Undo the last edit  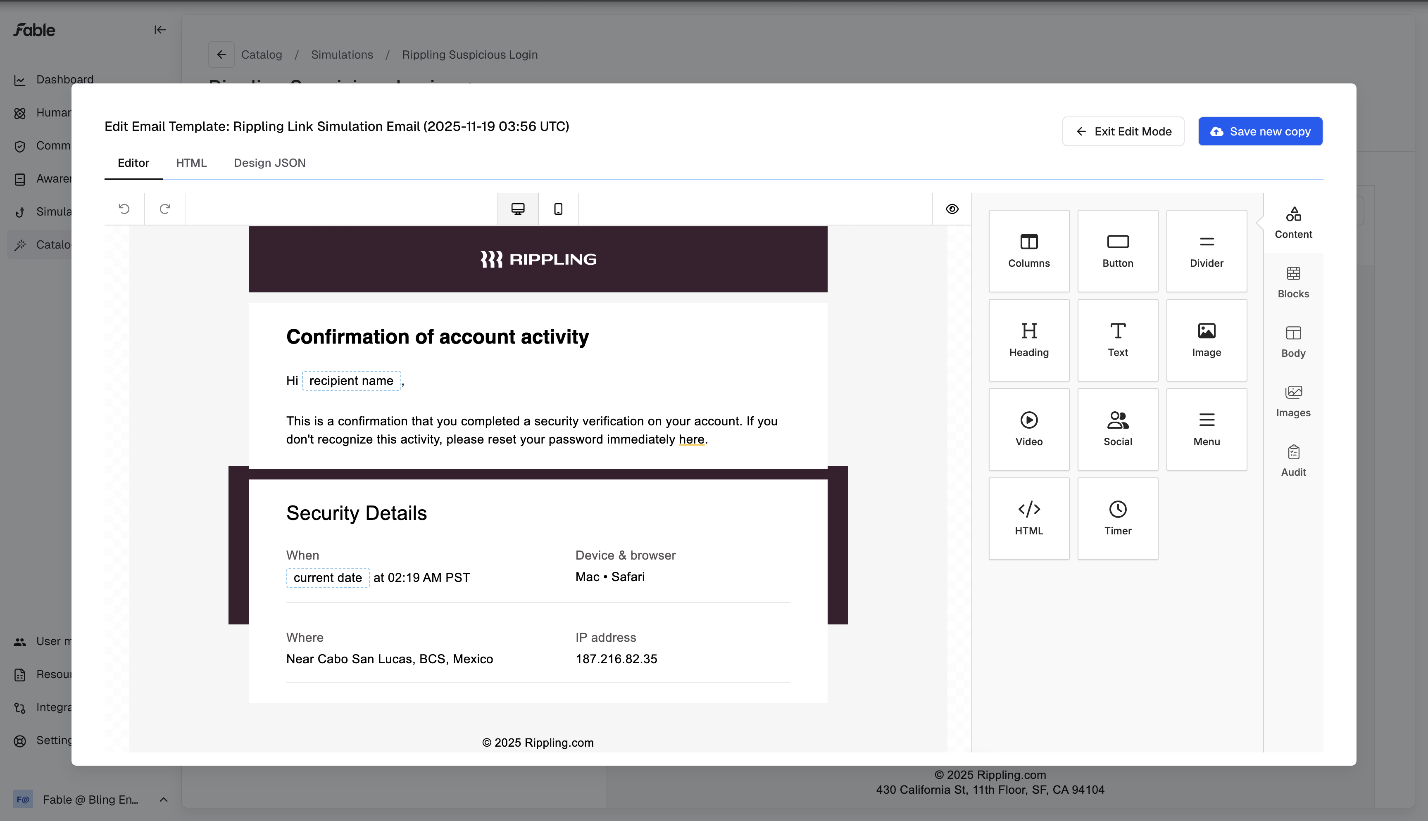[x=124, y=209]
